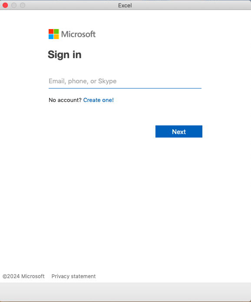Click the Excel title in title bar

(125, 5)
